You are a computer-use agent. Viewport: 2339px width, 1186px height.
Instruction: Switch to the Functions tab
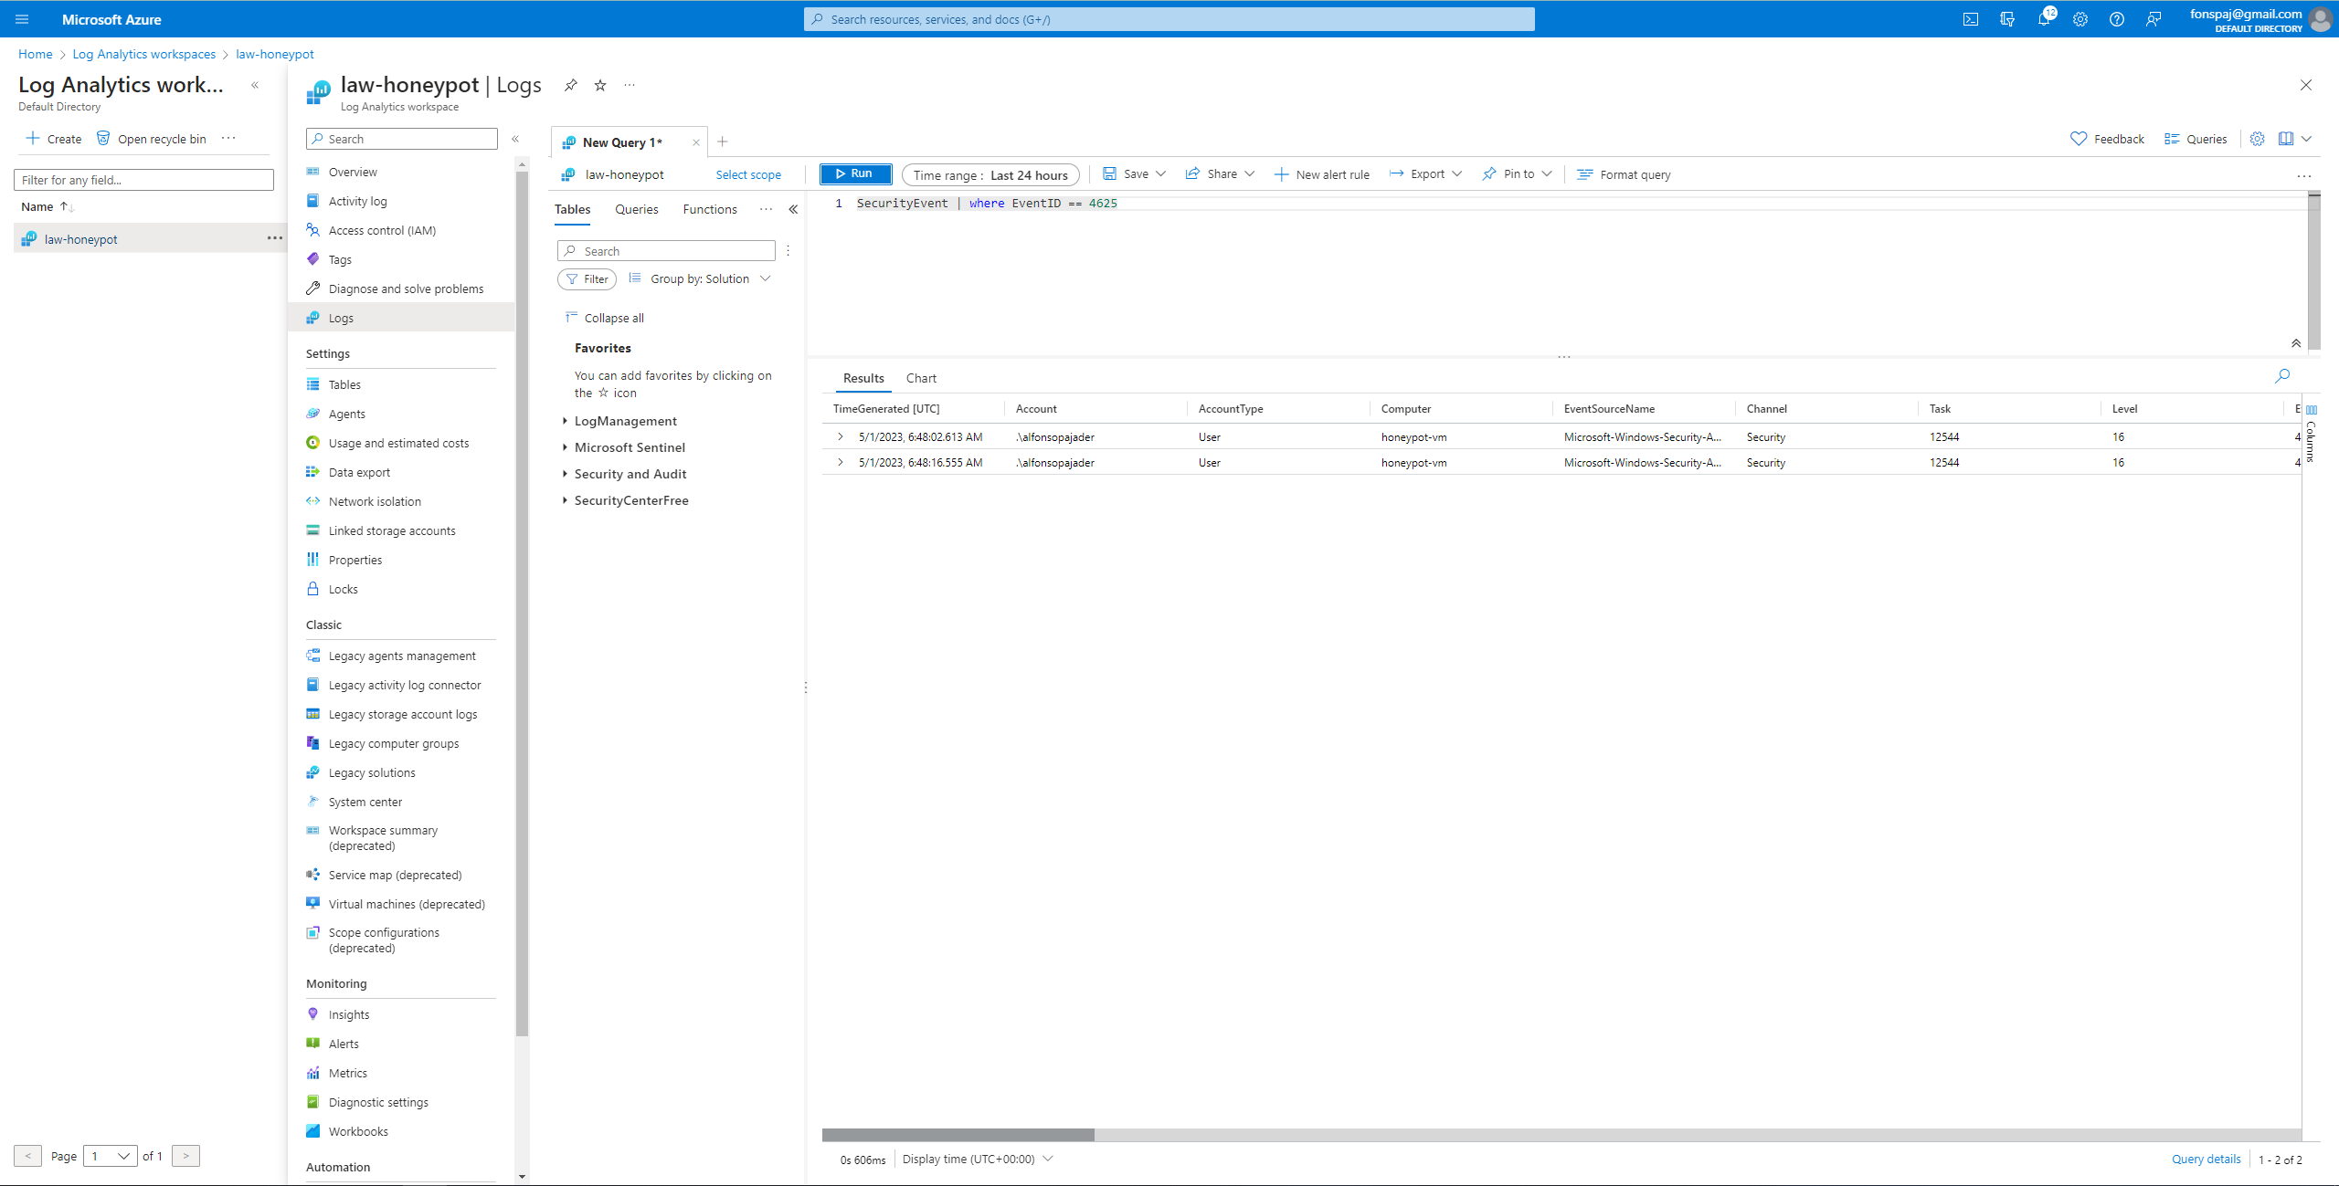710,209
